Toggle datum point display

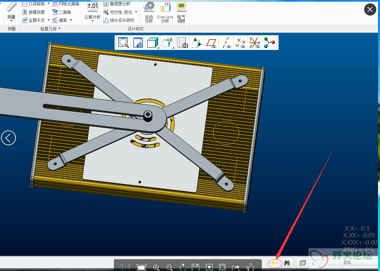tap(240, 43)
